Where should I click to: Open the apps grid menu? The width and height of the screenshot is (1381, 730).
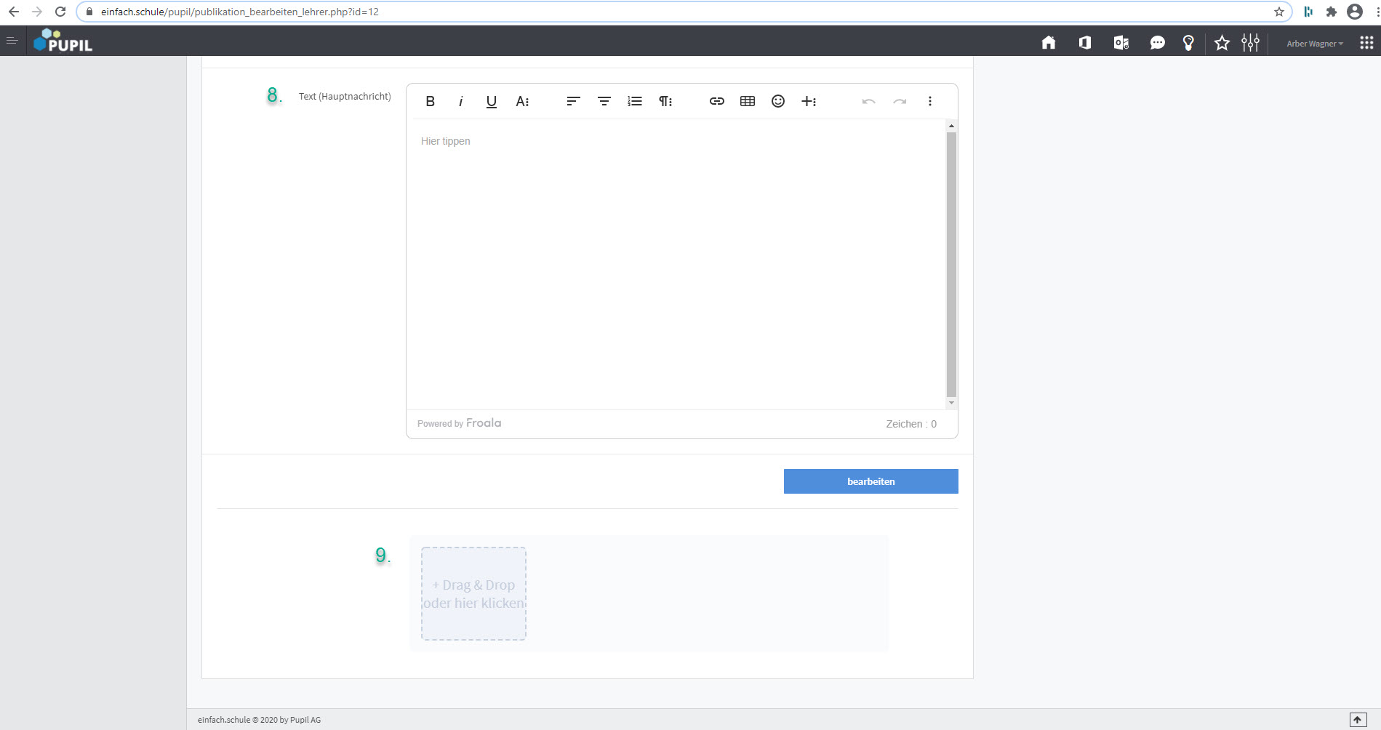tap(1366, 43)
